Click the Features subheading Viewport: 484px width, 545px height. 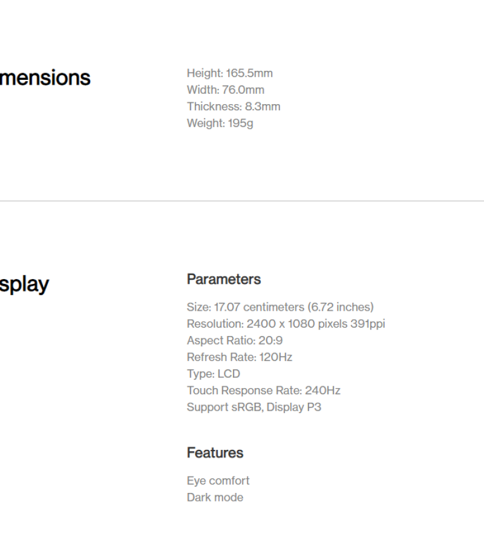(215, 453)
